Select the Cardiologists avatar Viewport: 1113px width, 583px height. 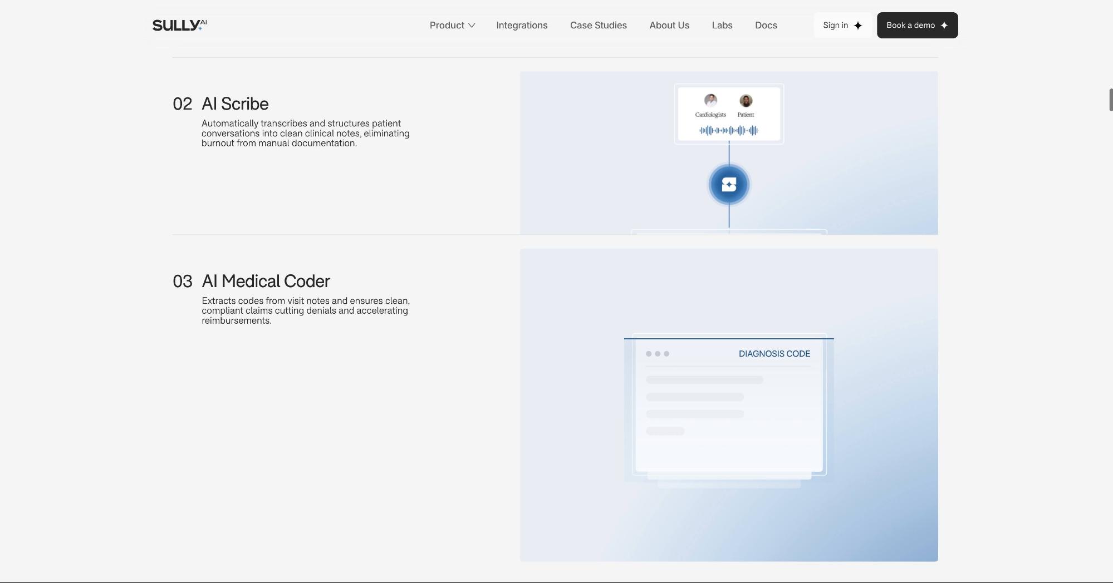(x=710, y=101)
